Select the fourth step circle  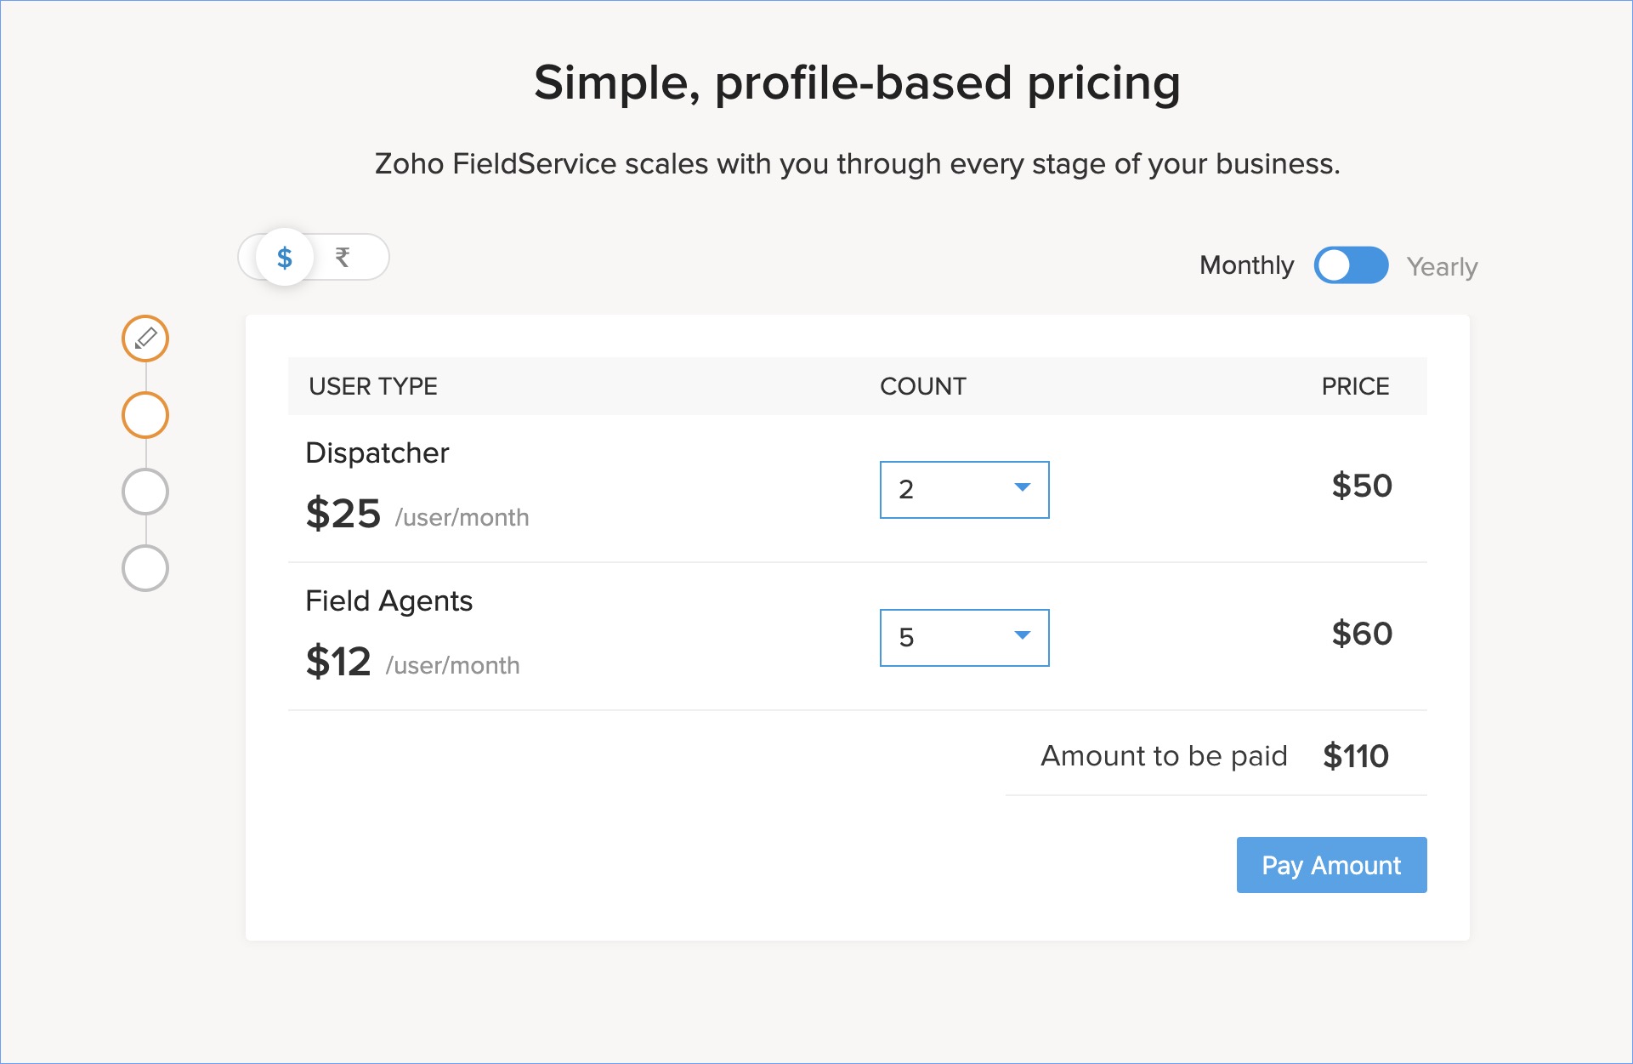(145, 568)
